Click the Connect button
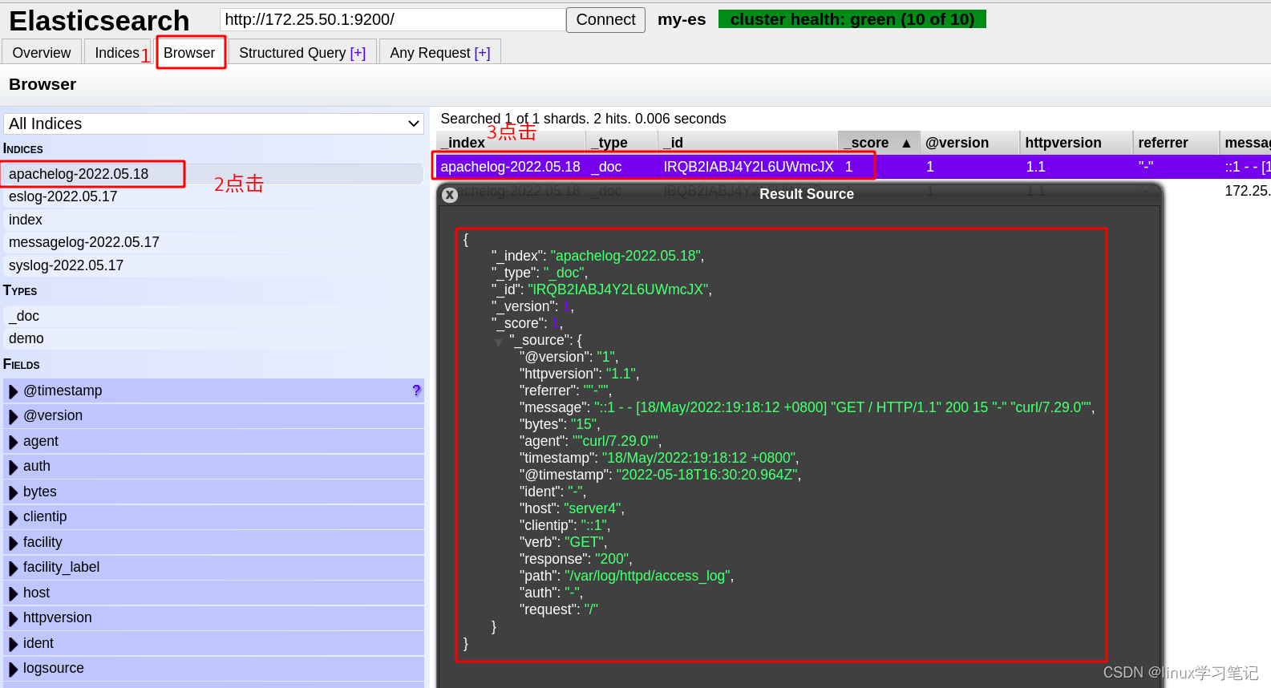1271x688 pixels. click(x=605, y=19)
